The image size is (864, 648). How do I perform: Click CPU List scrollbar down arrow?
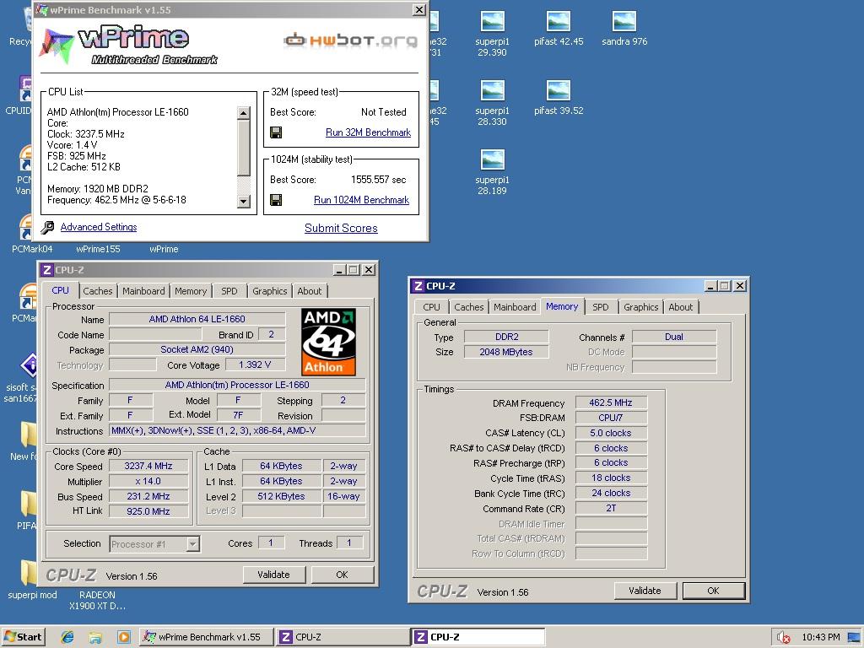click(244, 201)
